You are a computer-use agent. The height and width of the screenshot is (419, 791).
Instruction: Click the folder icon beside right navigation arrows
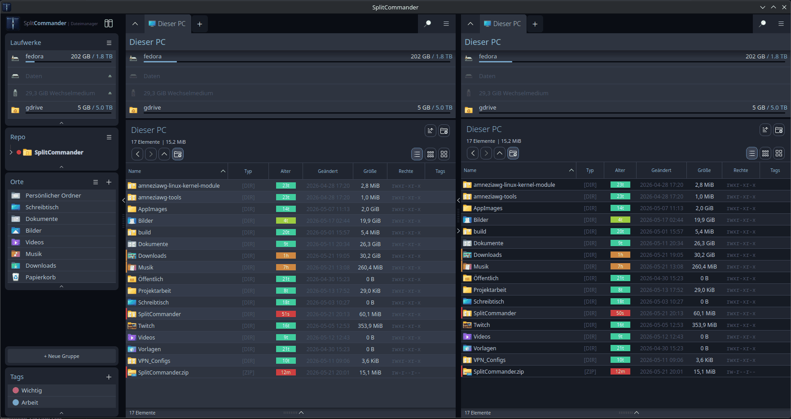pyautogui.click(x=513, y=153)
